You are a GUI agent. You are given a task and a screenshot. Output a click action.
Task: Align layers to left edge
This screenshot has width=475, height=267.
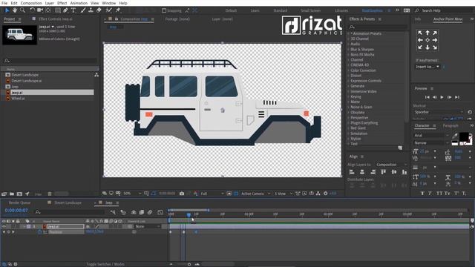point(352,172)
